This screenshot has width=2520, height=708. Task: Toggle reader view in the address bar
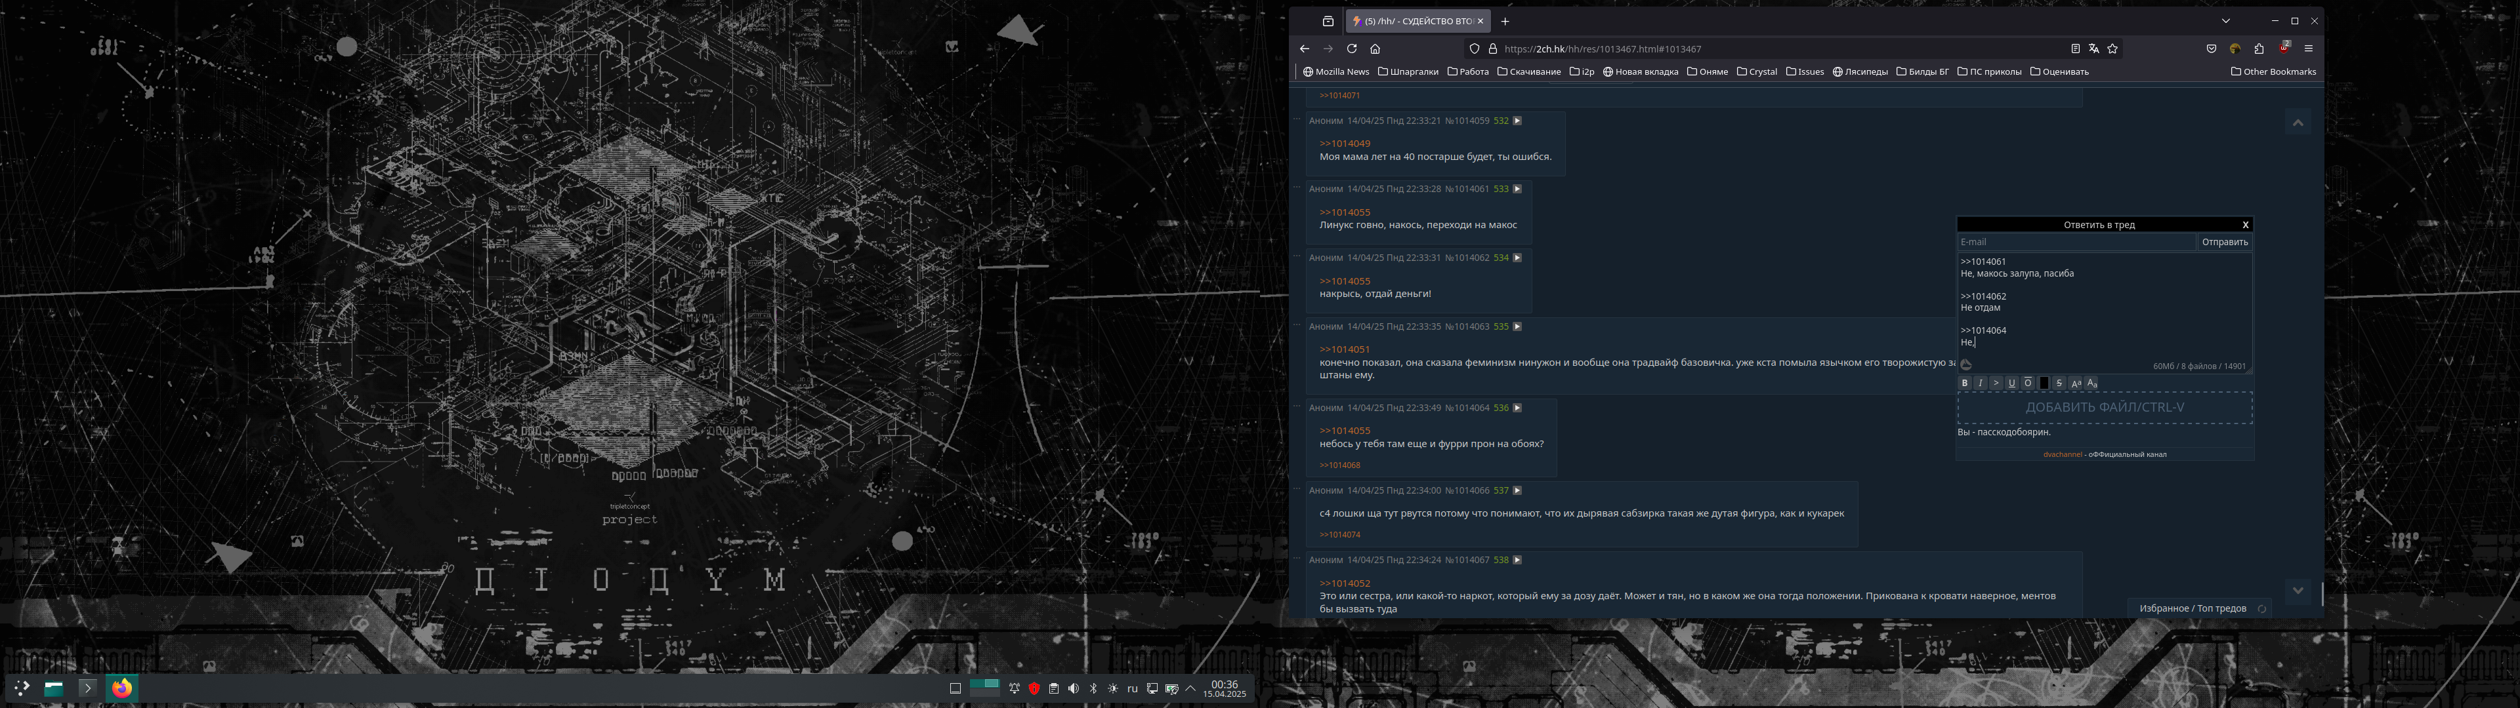point(2075,49)
